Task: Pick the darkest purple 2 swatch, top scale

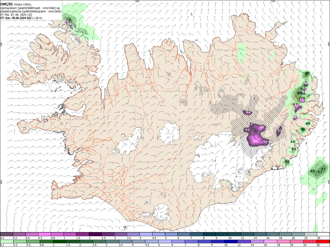Action: pos(95,234)
